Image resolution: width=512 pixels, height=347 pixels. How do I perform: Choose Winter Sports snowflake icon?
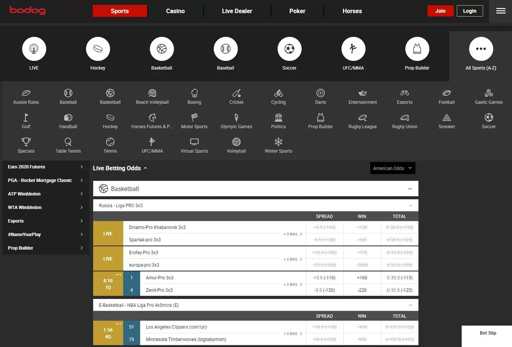tap(278, 142)
